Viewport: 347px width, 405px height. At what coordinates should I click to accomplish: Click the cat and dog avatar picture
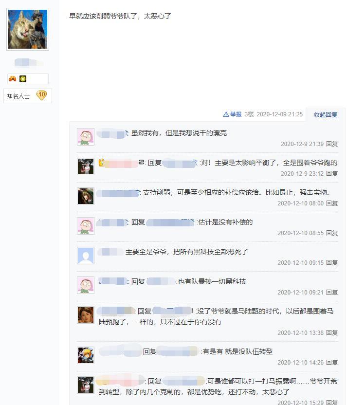tap(28, 29)
